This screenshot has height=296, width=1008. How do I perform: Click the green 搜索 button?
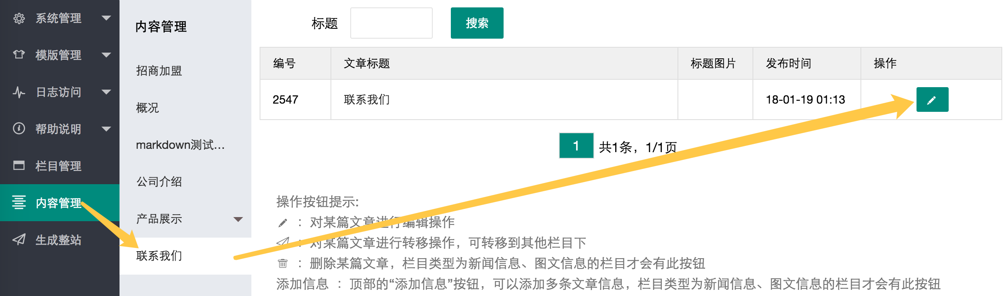click(x=477, y=23)
